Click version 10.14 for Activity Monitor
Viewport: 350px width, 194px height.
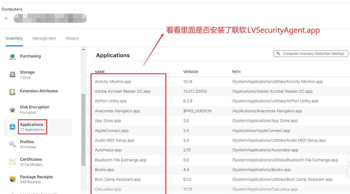(x=188, y=82)
